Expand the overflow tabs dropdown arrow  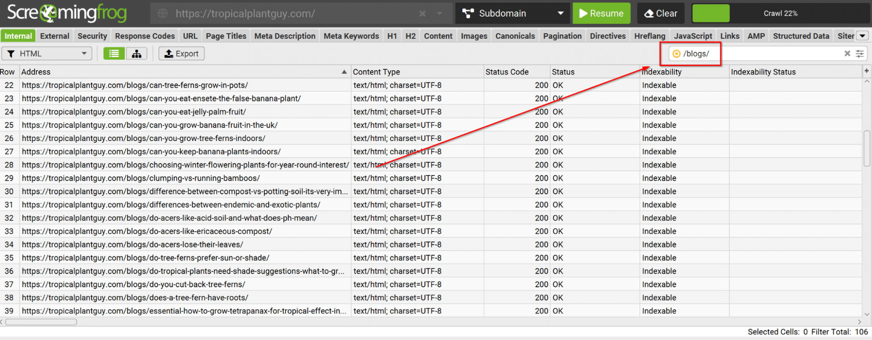click(862, 35)
